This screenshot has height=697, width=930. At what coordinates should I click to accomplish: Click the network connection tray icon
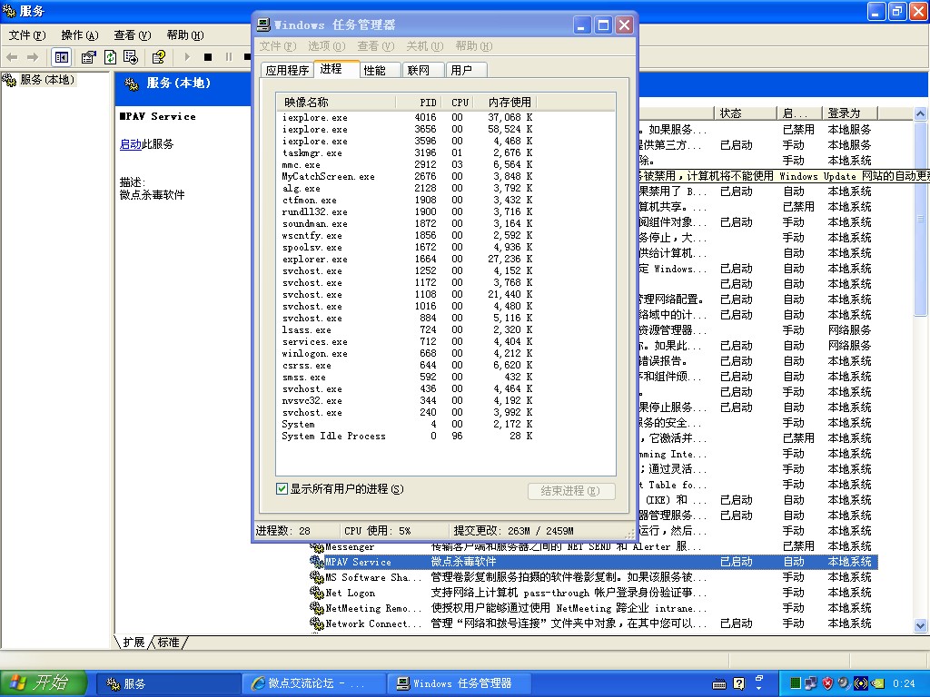pyautogui.click(x=811, y=684)
